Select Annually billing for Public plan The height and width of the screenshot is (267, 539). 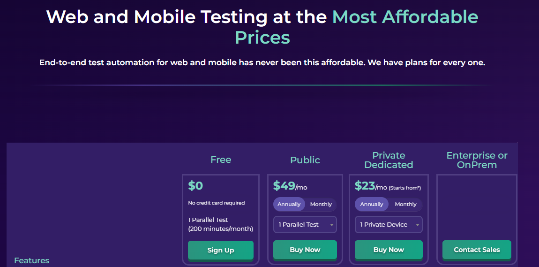[289, 204]
